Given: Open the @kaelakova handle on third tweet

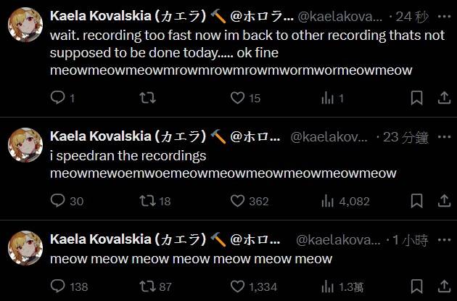Looking at the screenshot, I should point(337,239).
